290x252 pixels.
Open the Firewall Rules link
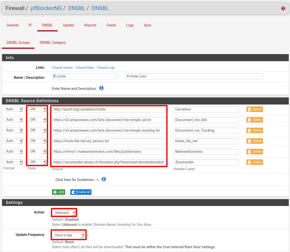tap(85, 68)
